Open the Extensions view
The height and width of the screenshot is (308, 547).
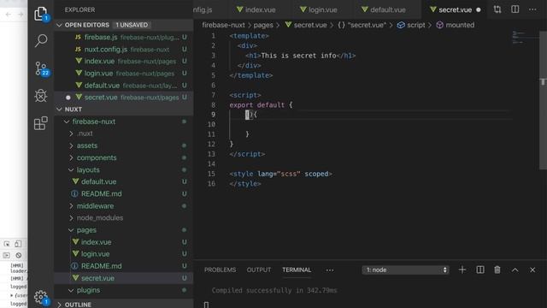pos(41,123)
